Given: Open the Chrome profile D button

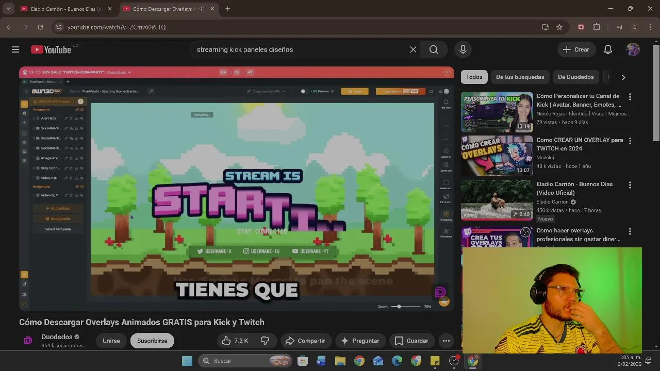Looking at the screenshot, I should (635, 27).
